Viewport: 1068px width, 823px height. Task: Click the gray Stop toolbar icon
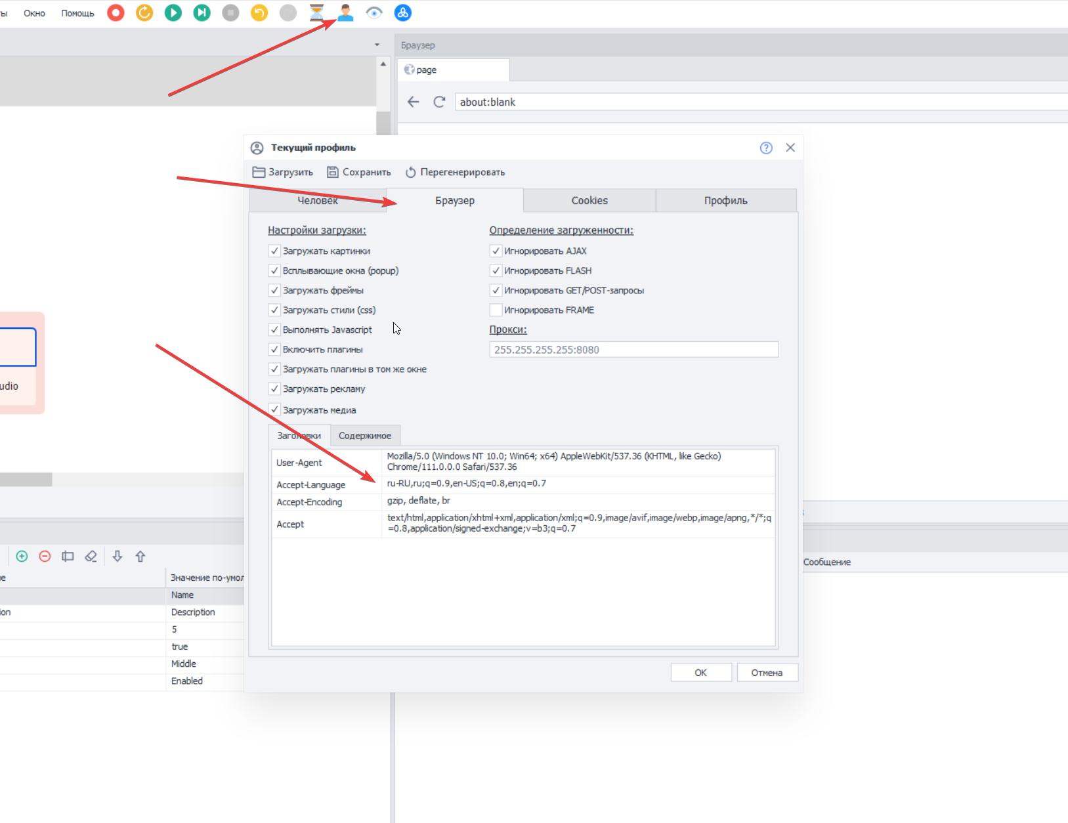click(x=230, y=12)
